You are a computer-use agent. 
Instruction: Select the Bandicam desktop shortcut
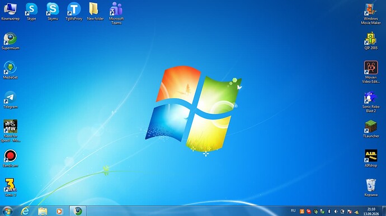point(10,159)
